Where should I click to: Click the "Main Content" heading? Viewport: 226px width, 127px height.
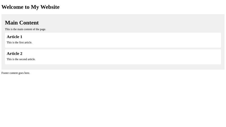(22, 23)
